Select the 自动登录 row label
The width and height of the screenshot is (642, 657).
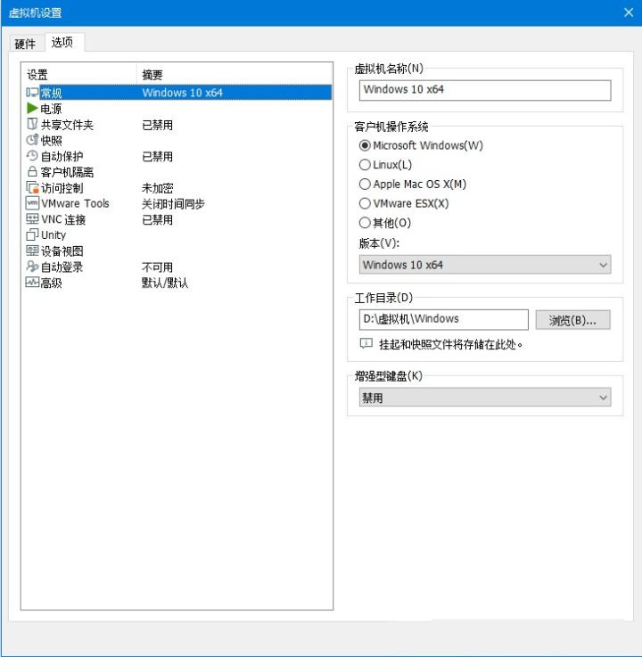tap(62, 267)
